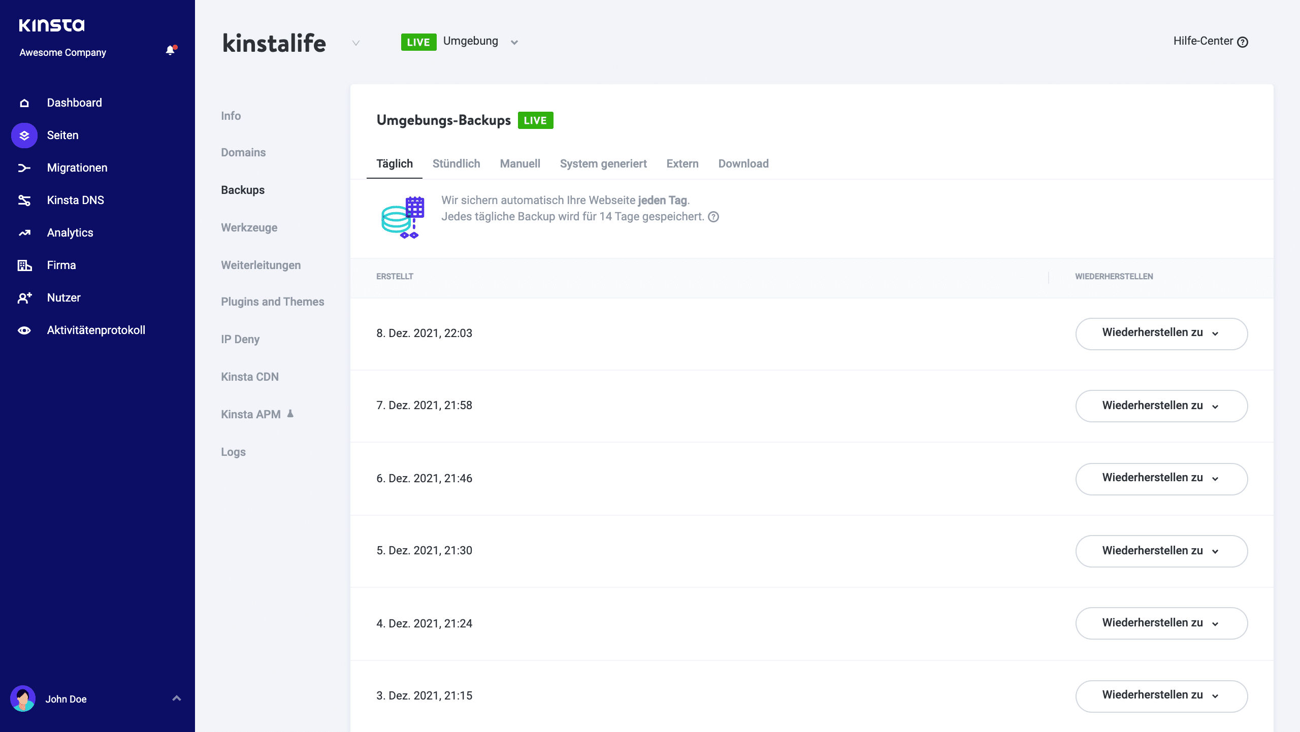
Task: Click the Dashboard sidebar icon
Action: 24,103
